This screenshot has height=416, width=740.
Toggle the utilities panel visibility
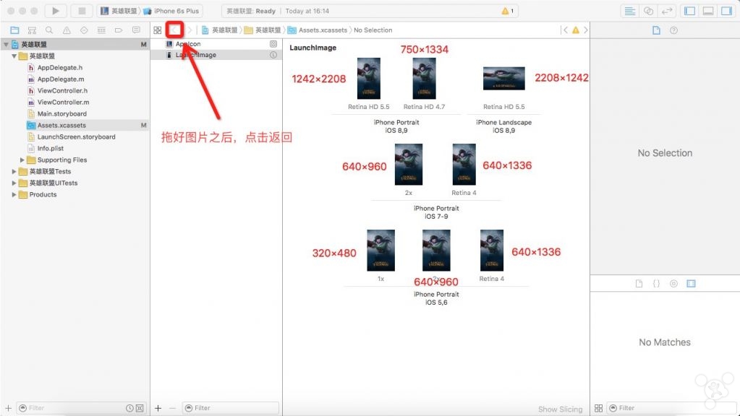point(726,11)
